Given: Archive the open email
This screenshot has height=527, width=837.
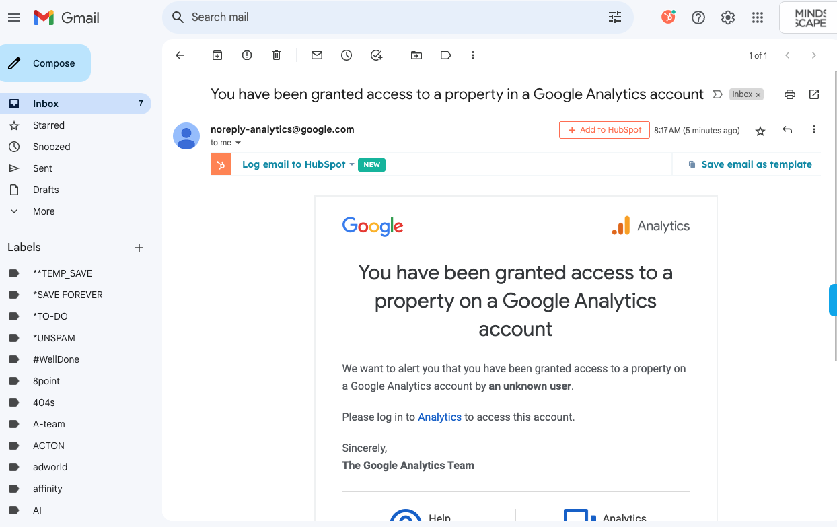Looking at the screenshot, I should [x=217, y=55].
